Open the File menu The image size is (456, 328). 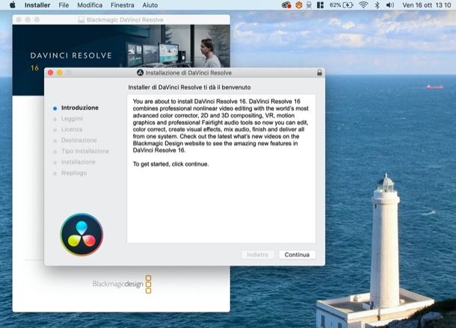point(64,5)
